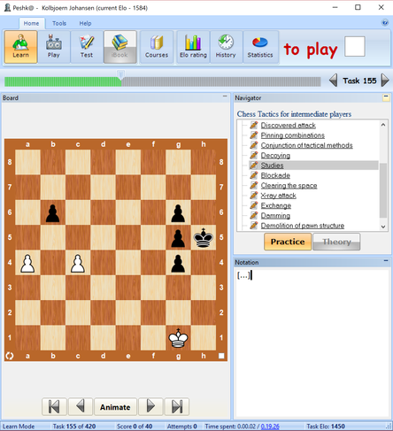Toggle the Theory mode button
This screenshot has height=431, width=393.
coord(336,242)
